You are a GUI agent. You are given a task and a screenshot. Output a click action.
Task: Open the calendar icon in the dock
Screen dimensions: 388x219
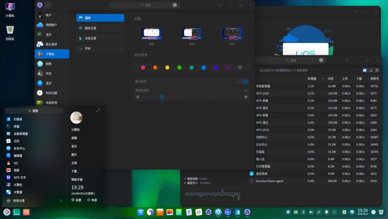(199, 212)
